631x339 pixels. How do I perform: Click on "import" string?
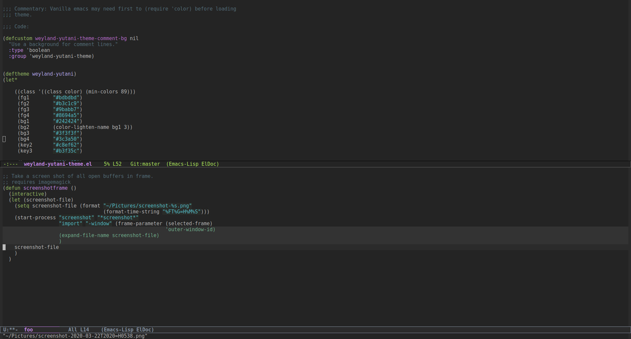pyautogui.click(x=71, y=223)
